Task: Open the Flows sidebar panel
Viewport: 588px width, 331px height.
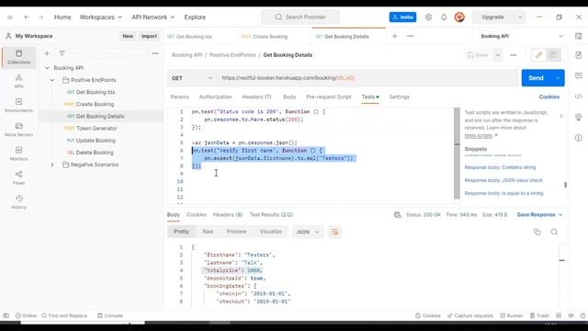Action: (18, 177)
